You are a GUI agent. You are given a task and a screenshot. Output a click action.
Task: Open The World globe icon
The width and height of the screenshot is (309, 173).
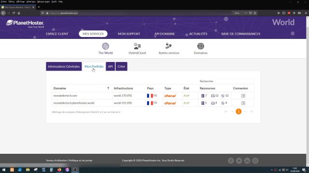point(105,46)
